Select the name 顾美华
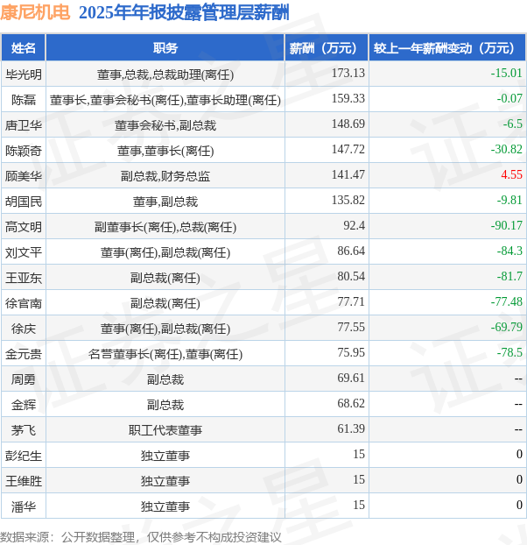Image resolution: width=527 pixels, height=545 pixels. coord(24,176)
